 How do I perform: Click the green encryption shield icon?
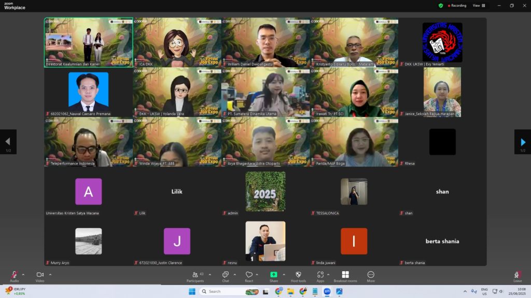[x=441, y=6]
